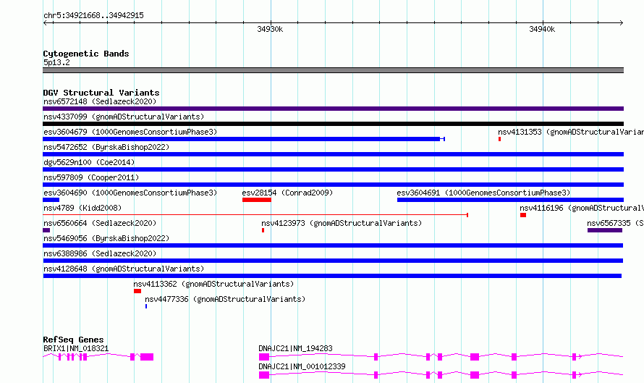
Task: Click the small red nsv4131353 variant marker
Action: (499, 139)
